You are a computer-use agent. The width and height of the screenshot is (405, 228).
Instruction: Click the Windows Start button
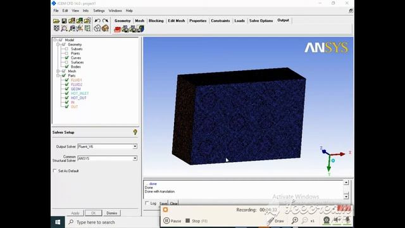tap(58, 222)
